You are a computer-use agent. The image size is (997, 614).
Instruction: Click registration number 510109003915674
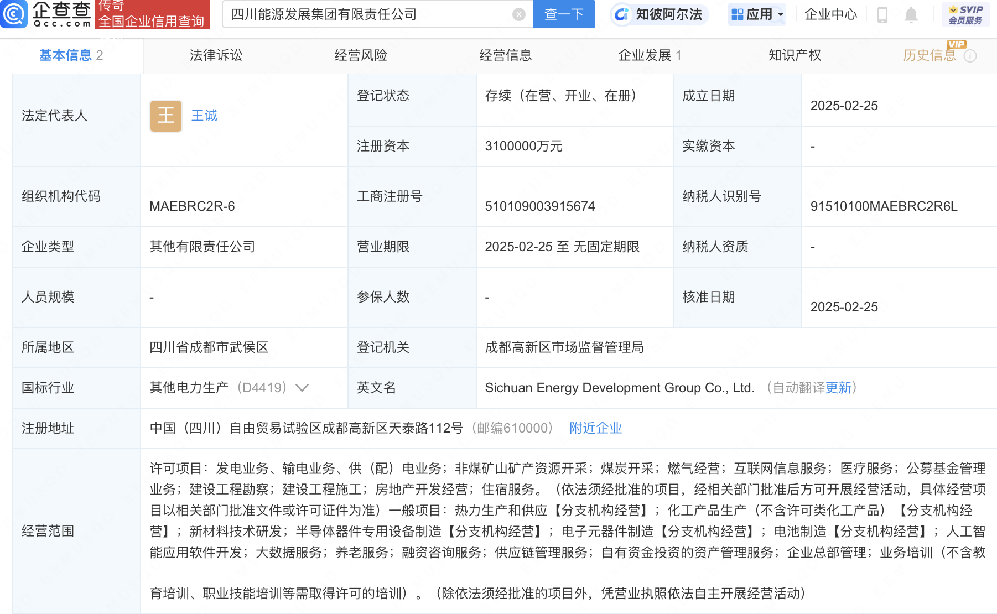(540, 206)
